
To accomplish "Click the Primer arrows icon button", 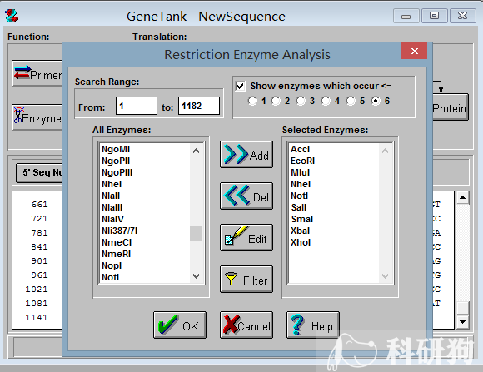I will pos(37,74).
